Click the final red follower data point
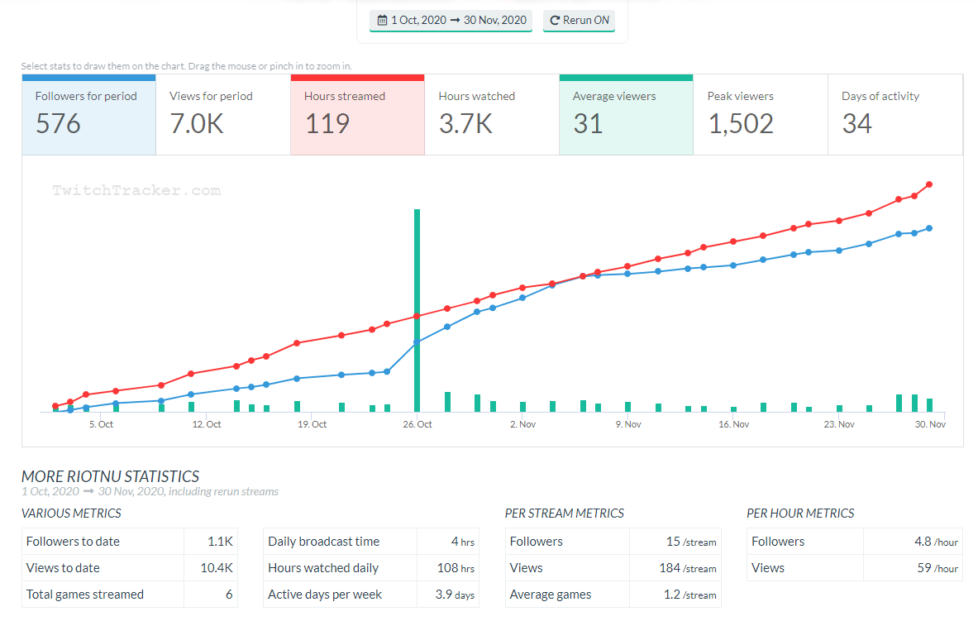 (x=928, y=185)
